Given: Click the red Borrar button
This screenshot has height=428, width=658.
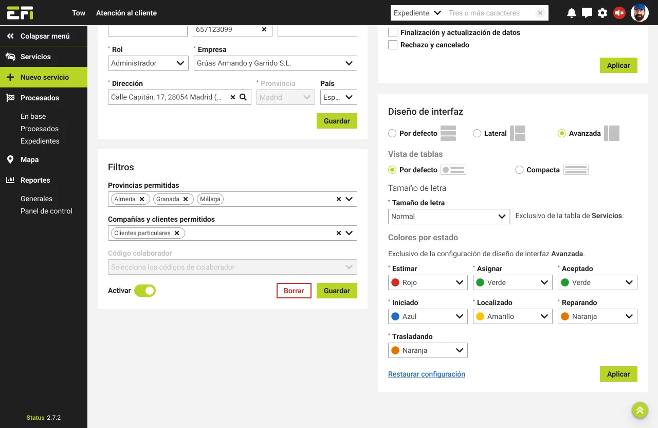Looking at the screenshot, I should pos(294,291).
